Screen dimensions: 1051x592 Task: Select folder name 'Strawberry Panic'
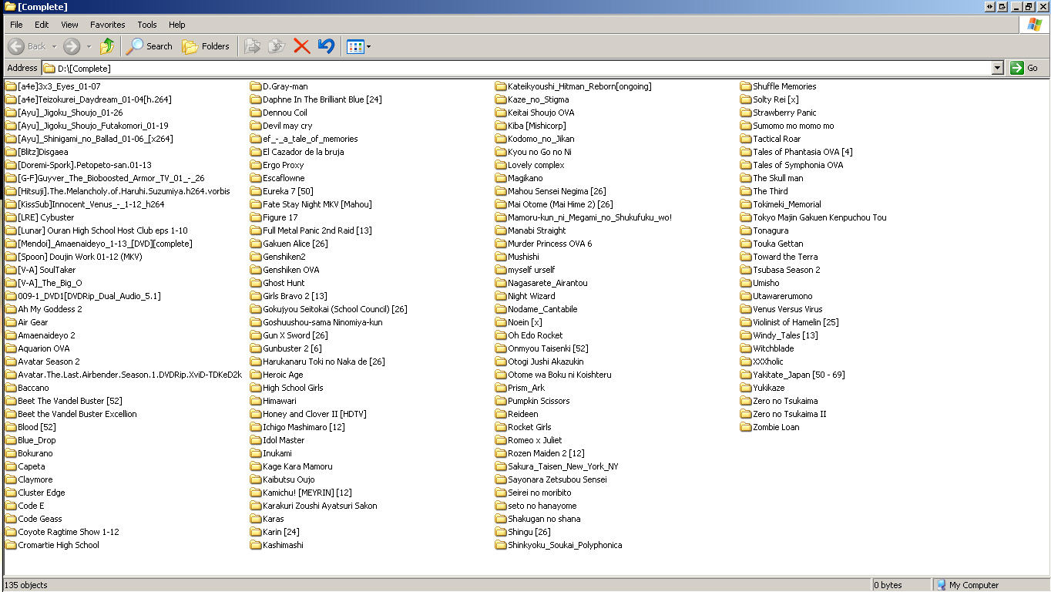(784, 113)
